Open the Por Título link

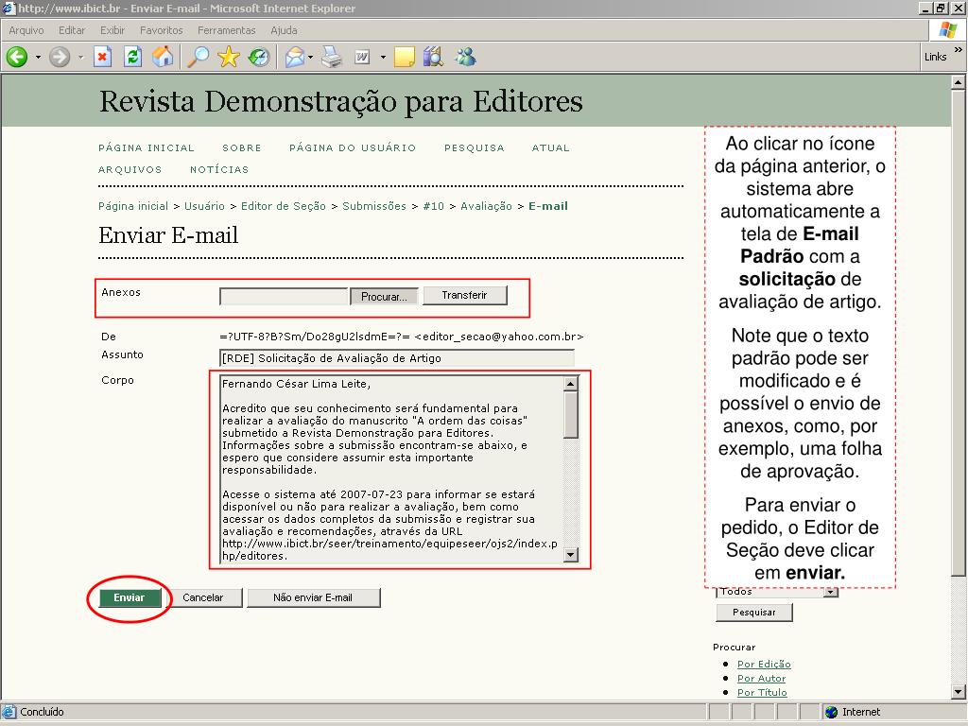762,693
